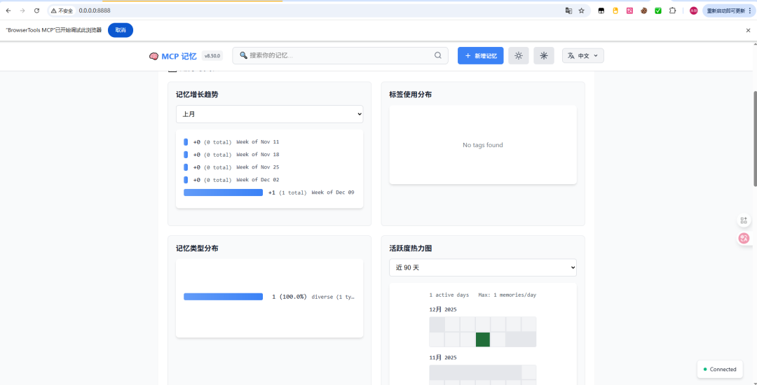Click the MCP 记忆 brain logo
Image resolution: width=757 pixels, height=385 pixels.
click(x=154, y=56)
